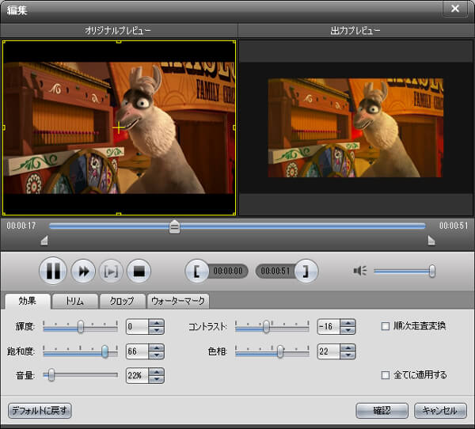
Task: Click the elapsed time 00:00:17 label
Action: pyautogui.click(x=21, y=226)
